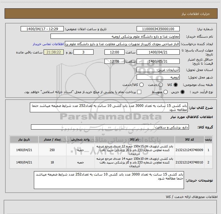Click the delivery city ارومیه field
The height and width of the screenshot is (214, 221).
tap(158, 77)
